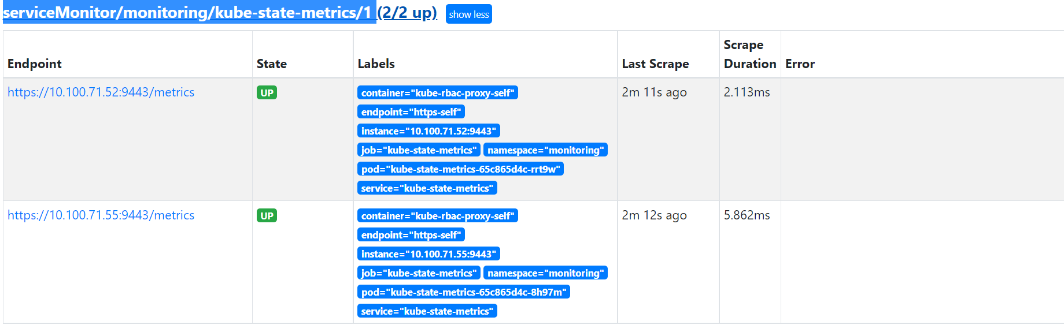Screen dimensions: 1064x332
Task: Select the instance="10.100.71.55:9443" label badge
Action: [428, 254]
